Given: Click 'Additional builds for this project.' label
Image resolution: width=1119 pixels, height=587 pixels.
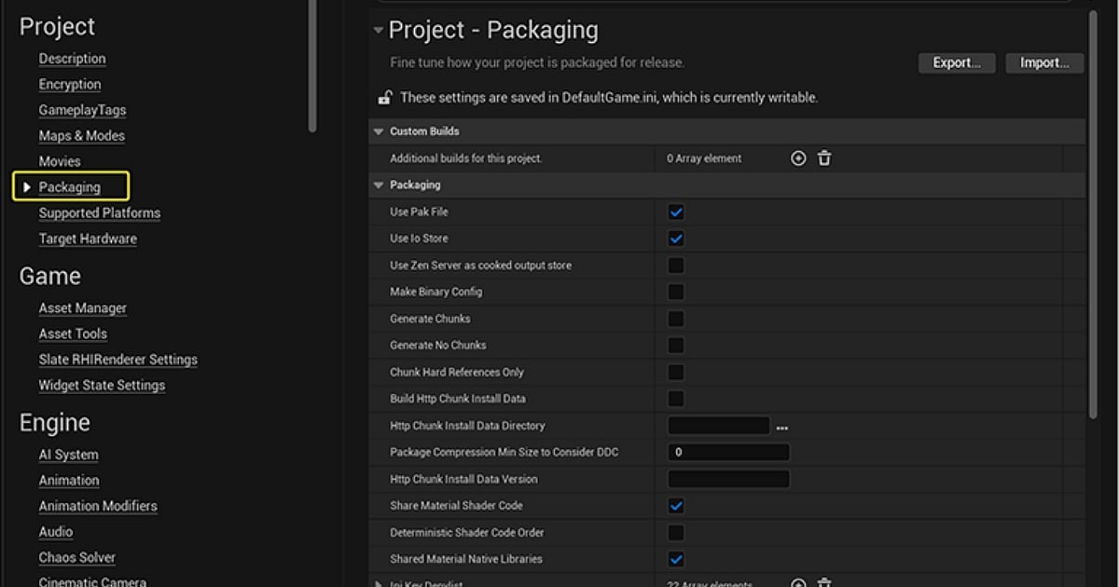Looking at the screenshot, I should (465, 158).
